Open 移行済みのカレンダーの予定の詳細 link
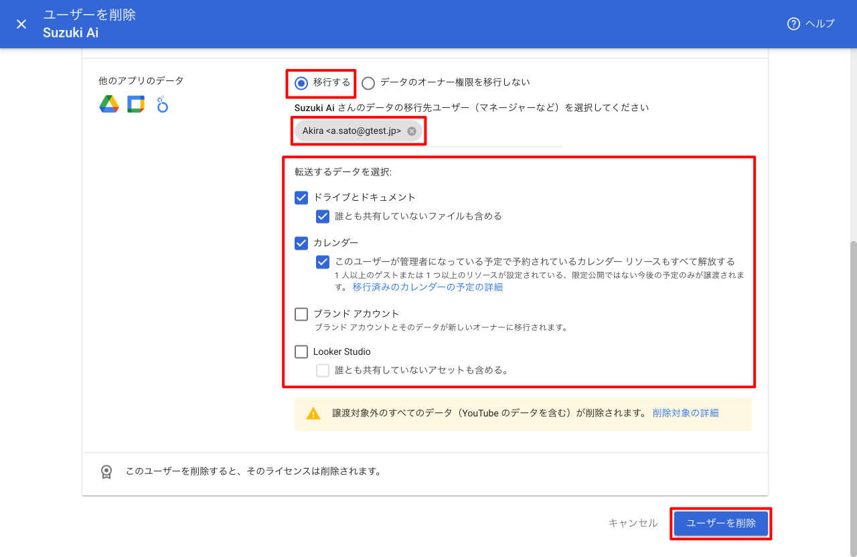The width and height of the screenshot is (857, 557). click(428, 287)
